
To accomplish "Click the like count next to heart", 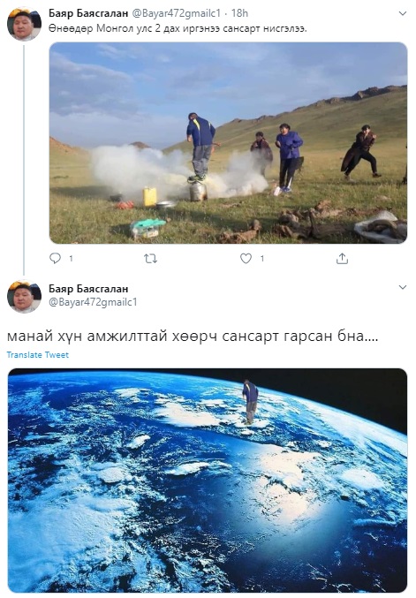I will tap(262, 259).
